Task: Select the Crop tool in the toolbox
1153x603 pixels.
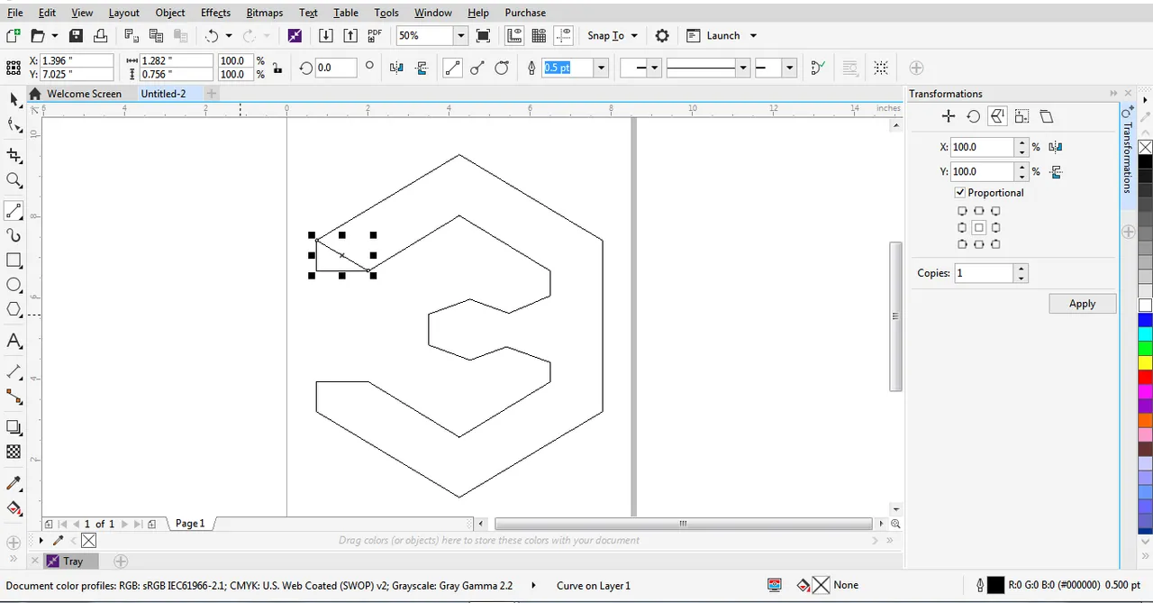Action: click(x=14, y=155)
